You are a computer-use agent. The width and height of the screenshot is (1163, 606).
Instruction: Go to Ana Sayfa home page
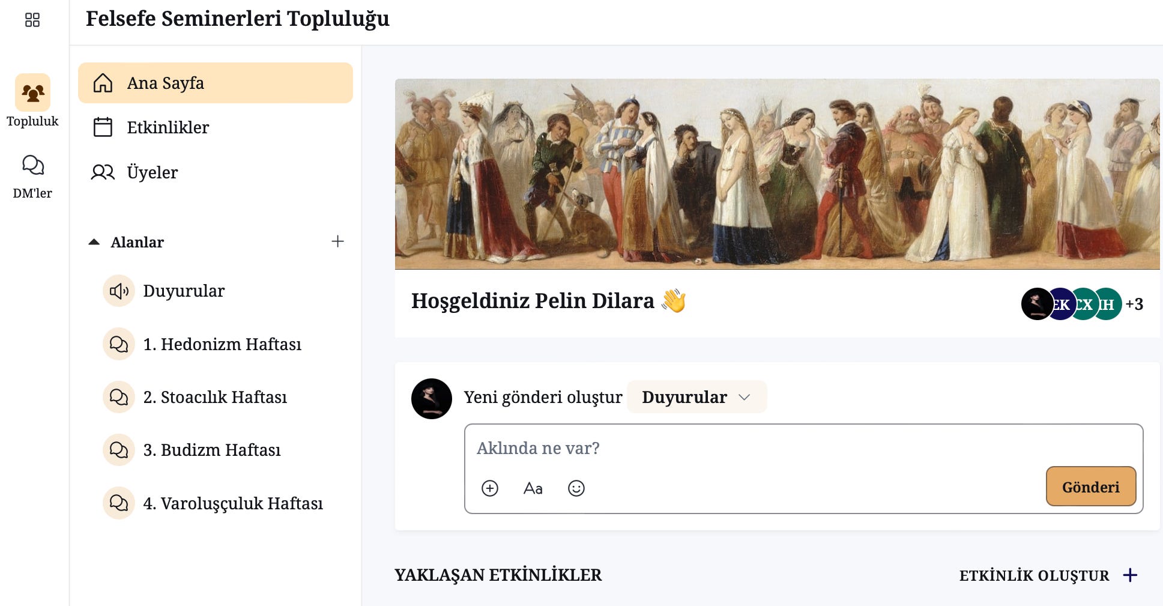(216, 83)
